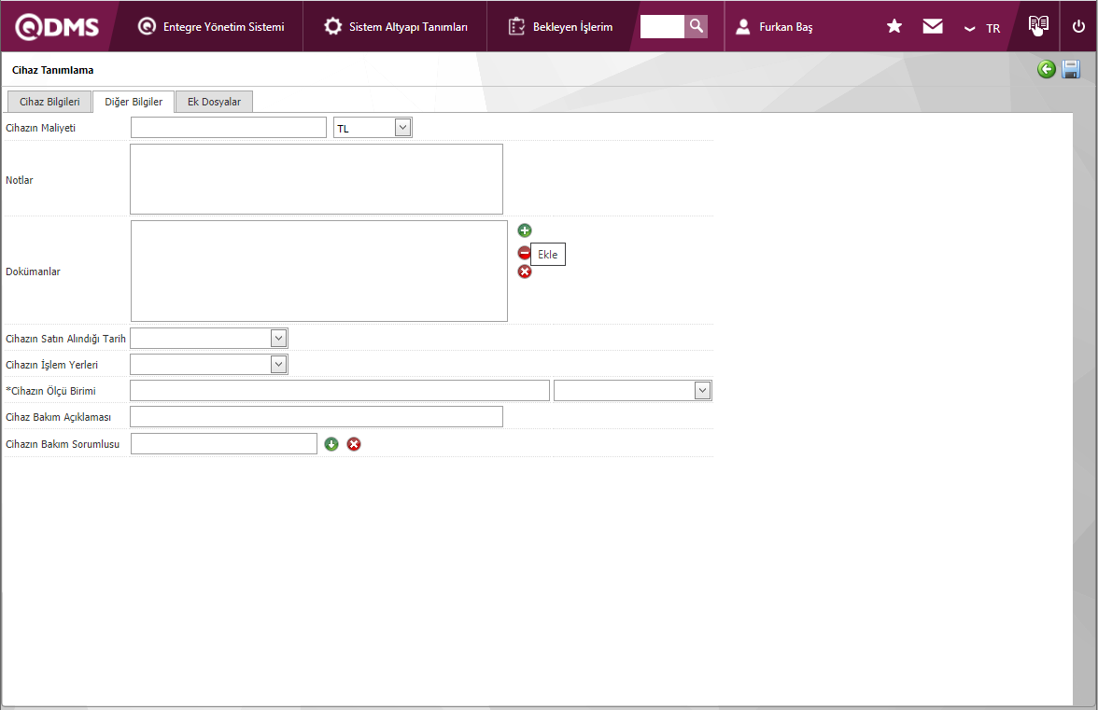Click the green back arrow icon
This screenshot has width=1098, height=710.
tap(1046, 69)
